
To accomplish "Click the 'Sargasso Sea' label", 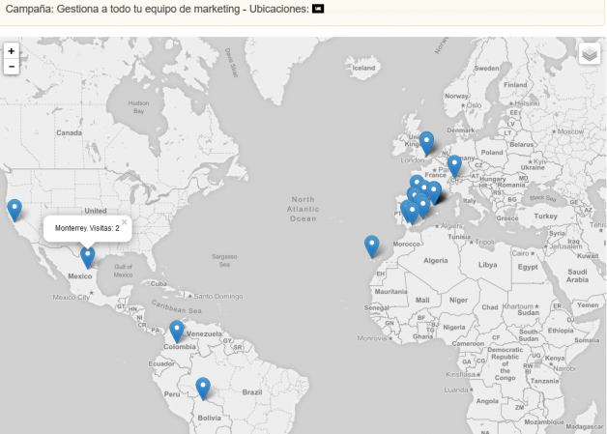I will pos(224,261).
